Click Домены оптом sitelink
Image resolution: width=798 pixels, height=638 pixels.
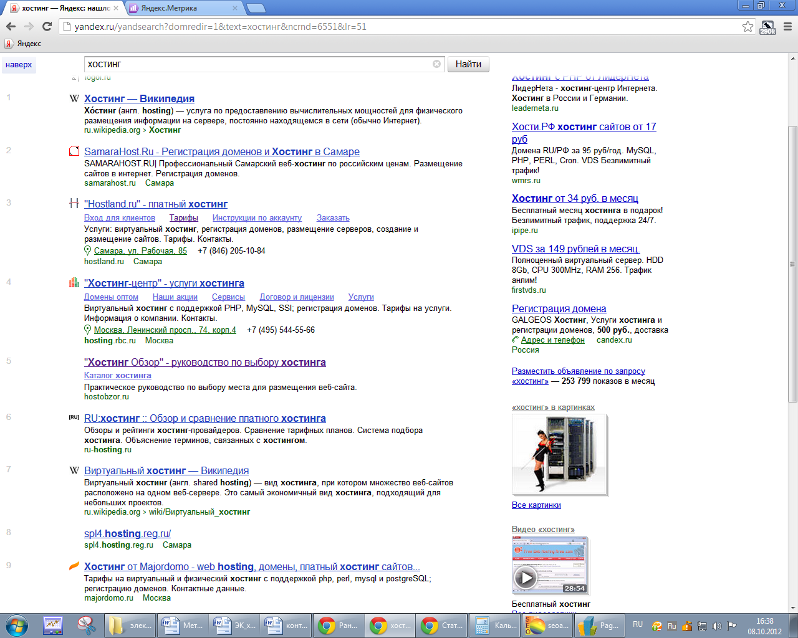111,297
